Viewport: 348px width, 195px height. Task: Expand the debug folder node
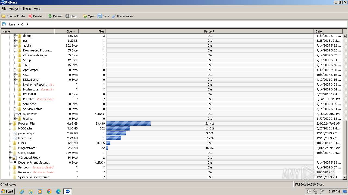tap(15, 36)
